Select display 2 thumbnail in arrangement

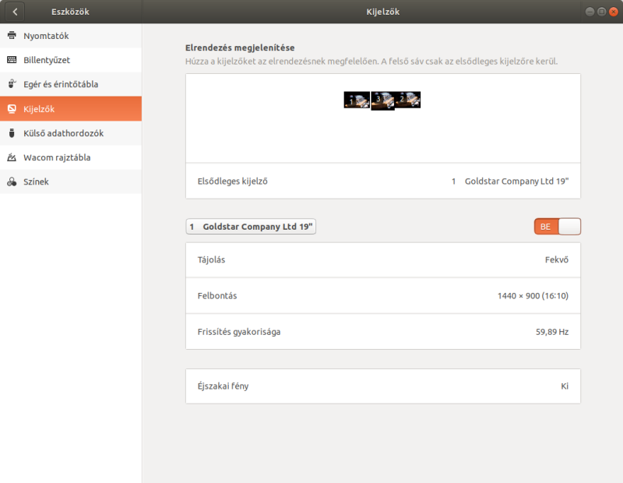coord(408,100)
